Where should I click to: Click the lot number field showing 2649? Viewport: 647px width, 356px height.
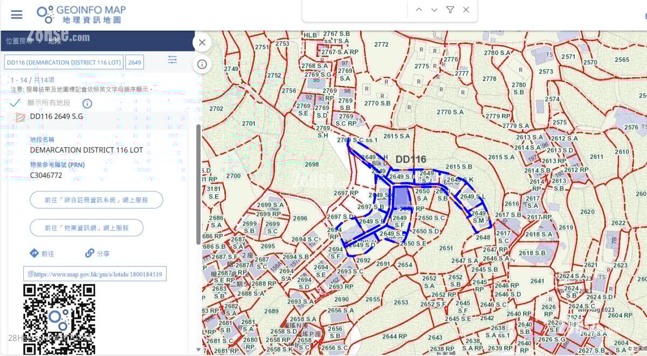(x=135, y=62)
